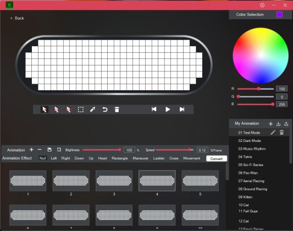Apply the Movement effect
Image resolution: width=293 pixels, height=231 pixels.
(191, 158)
